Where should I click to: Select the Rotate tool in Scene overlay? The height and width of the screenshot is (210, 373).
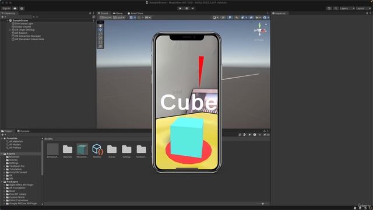100,34
